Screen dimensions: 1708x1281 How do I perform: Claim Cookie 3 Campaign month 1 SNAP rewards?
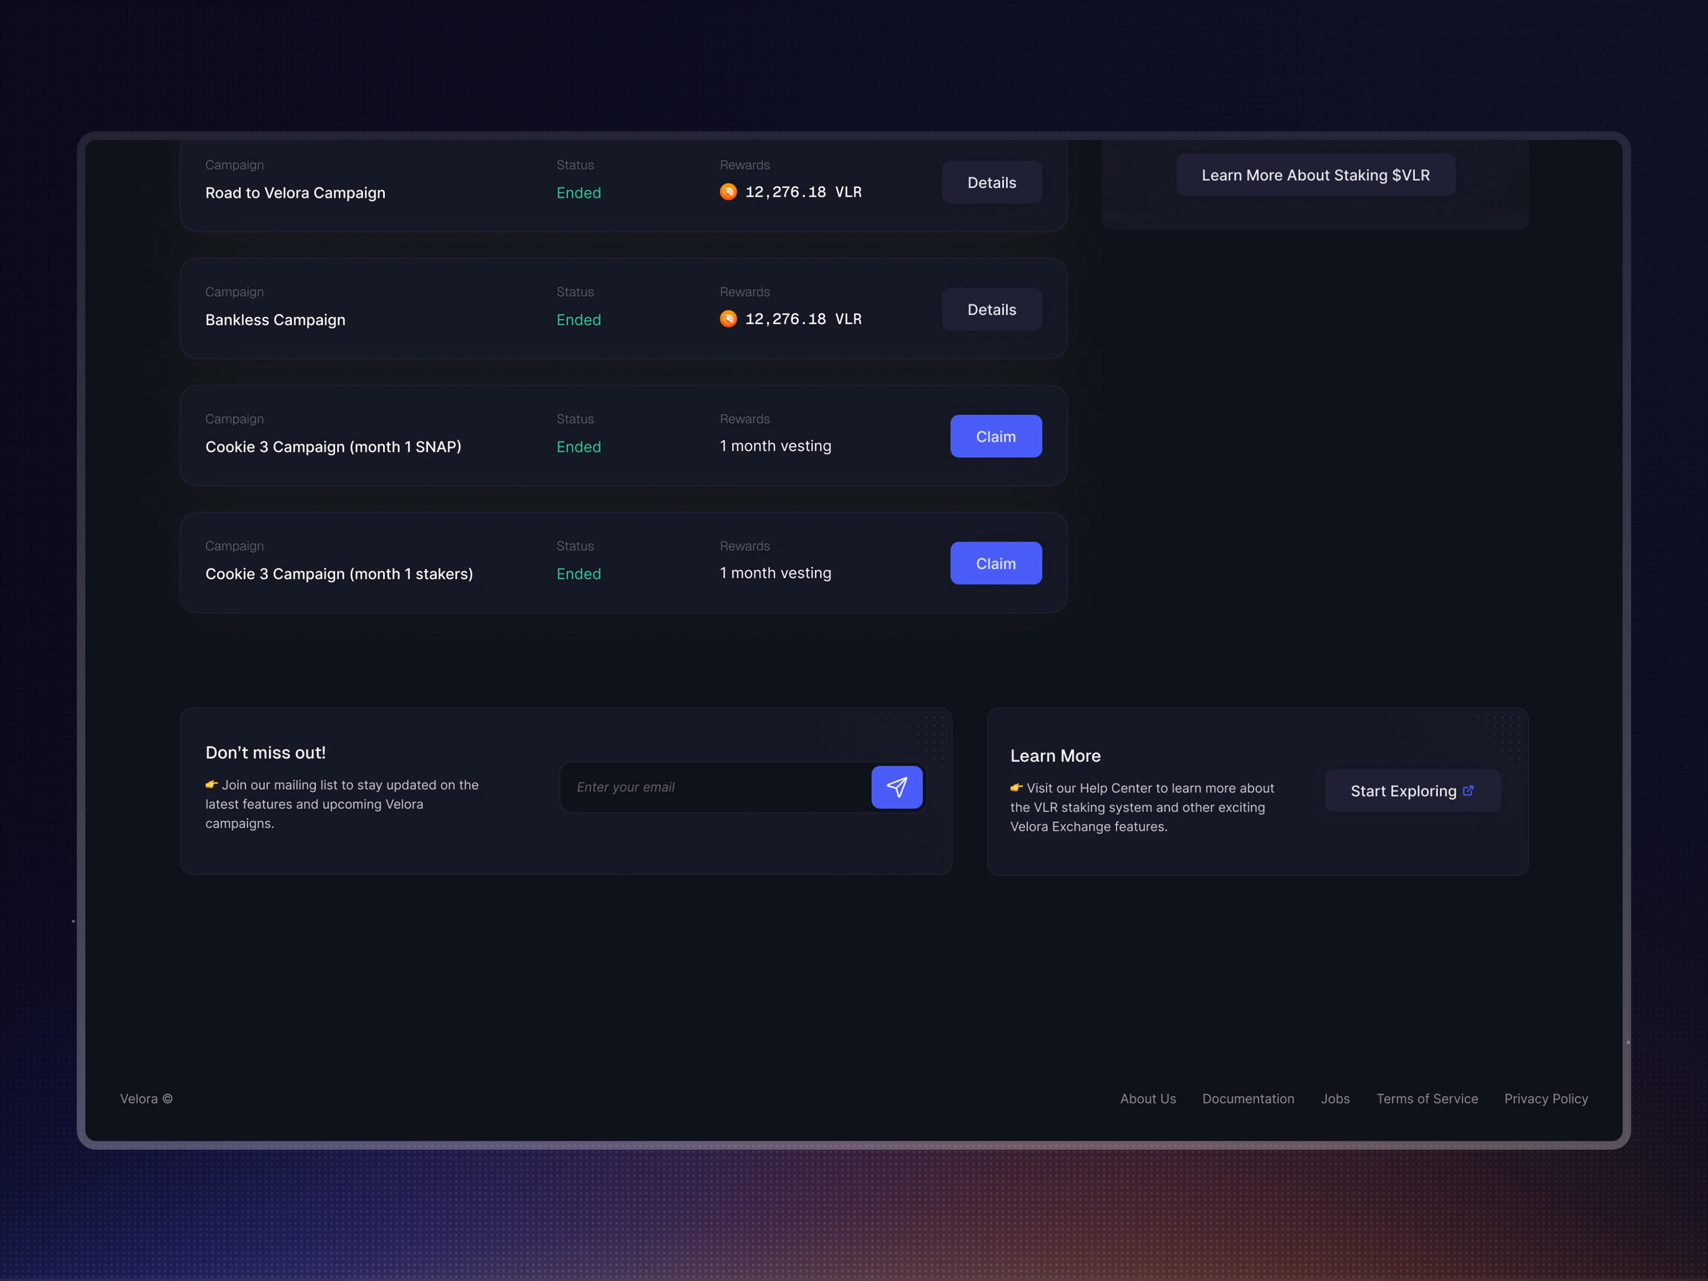[995, 436]
